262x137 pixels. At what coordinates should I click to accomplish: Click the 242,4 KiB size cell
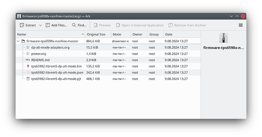(x=93, y=72)
